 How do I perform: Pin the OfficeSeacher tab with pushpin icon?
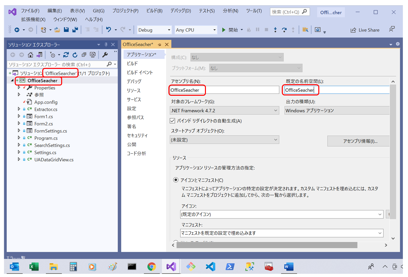point(159,45)
